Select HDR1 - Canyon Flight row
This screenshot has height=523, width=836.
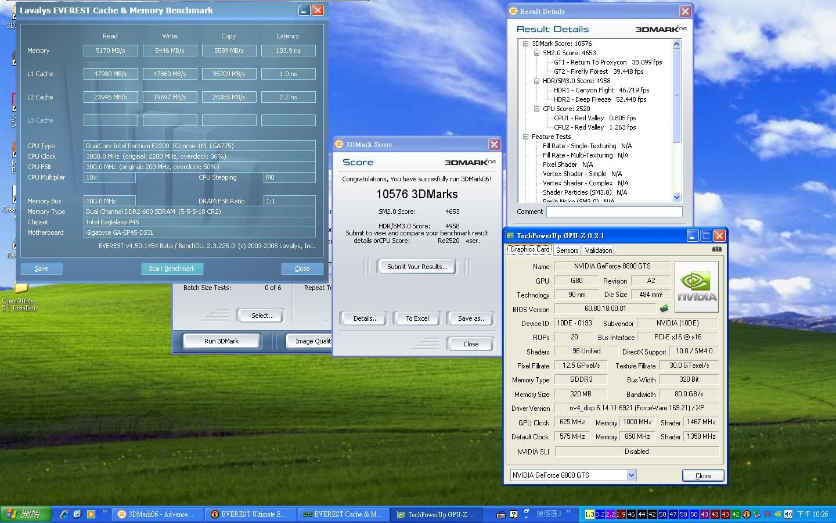click(x=601, y=90)
